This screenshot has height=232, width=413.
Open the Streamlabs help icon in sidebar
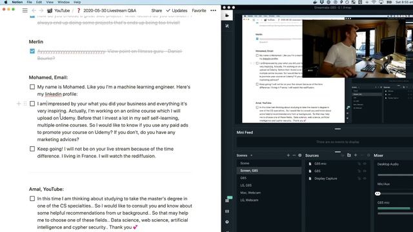pyautogui.click(x=227, y=222)
